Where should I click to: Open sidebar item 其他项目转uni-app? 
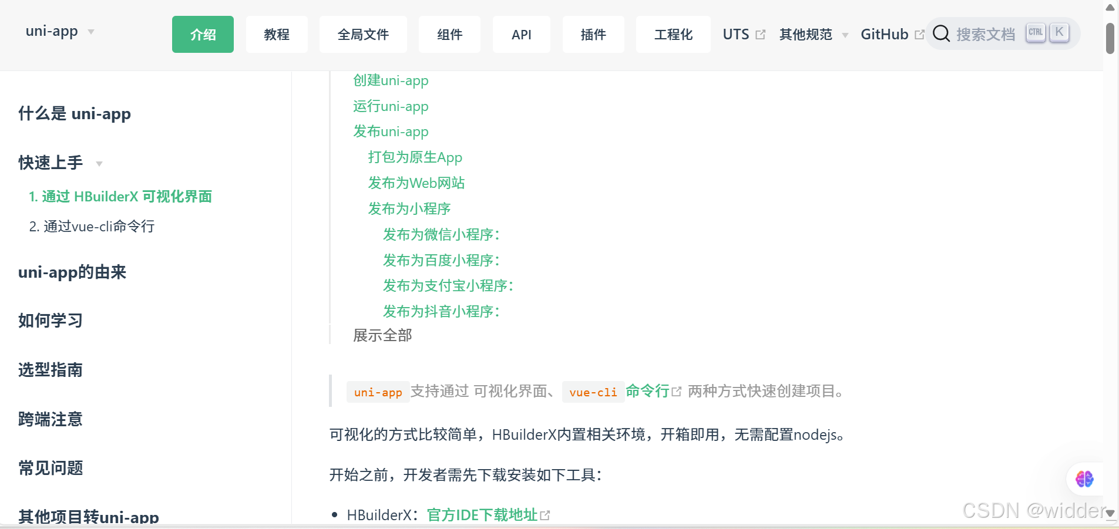tap(89, 516)
